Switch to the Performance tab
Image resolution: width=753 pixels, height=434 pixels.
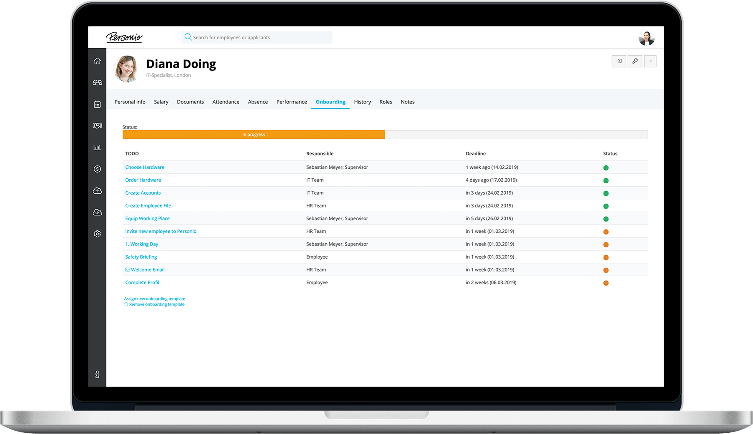[292, 102]
